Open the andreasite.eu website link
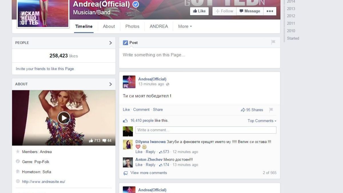This screenshot has height=193, width=343. [x=43, y=182]
